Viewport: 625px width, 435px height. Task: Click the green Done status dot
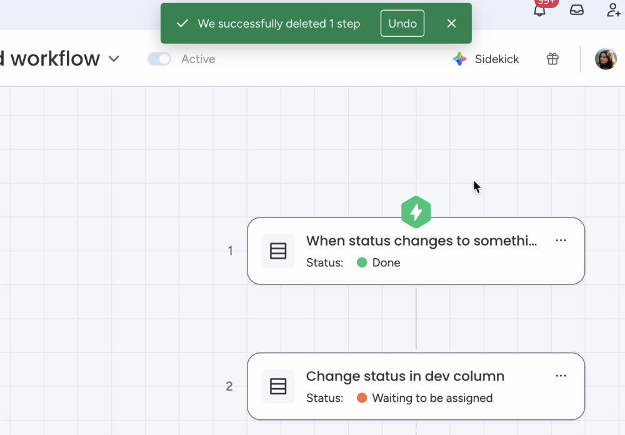coord(361,262)
